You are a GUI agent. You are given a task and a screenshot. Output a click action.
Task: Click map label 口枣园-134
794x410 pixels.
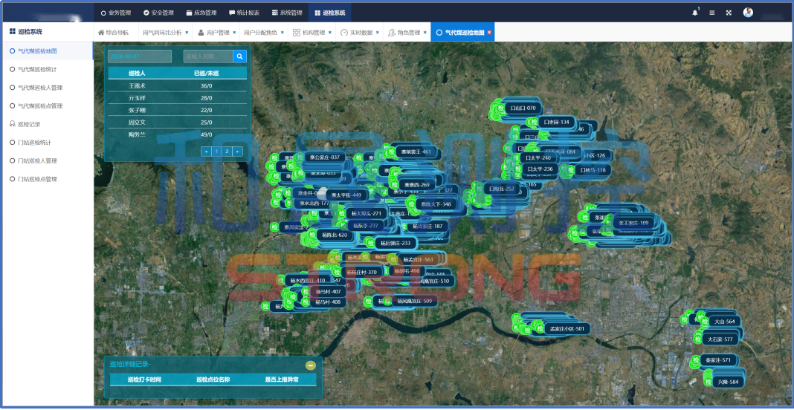coord(556,122)
